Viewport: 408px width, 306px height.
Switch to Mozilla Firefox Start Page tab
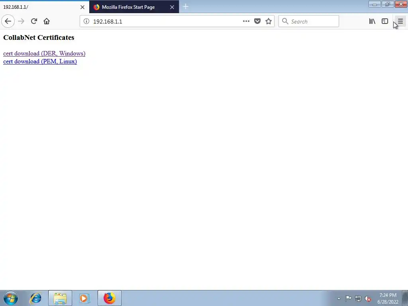point(134,7)
